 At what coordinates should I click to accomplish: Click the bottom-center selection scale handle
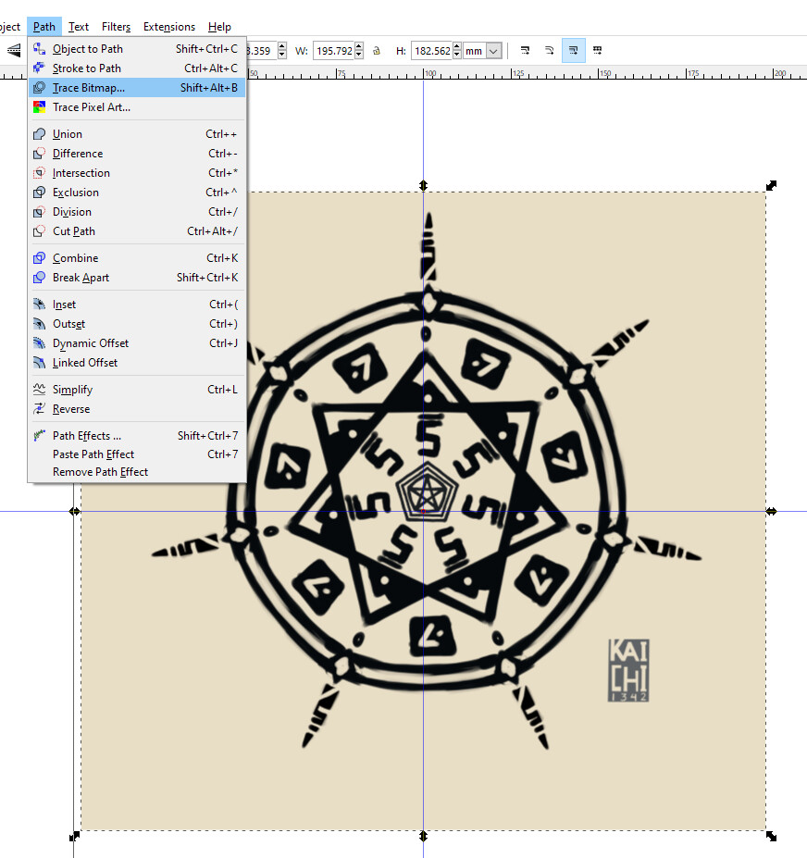pyautogui.click(x=424, y=836)
